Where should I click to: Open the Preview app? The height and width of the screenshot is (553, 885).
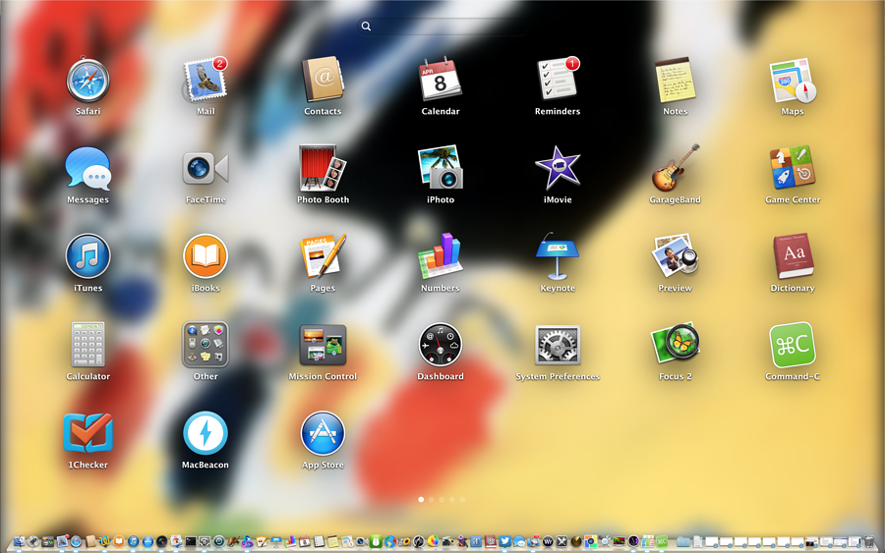coord(675,256)
